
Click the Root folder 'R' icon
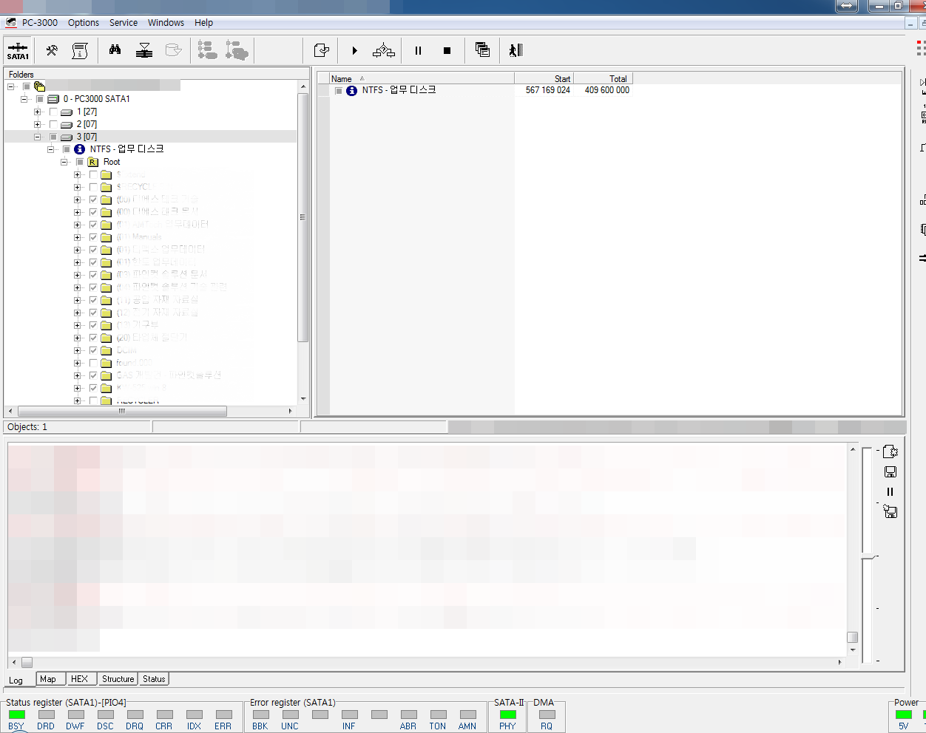click(x=92, y=162)
